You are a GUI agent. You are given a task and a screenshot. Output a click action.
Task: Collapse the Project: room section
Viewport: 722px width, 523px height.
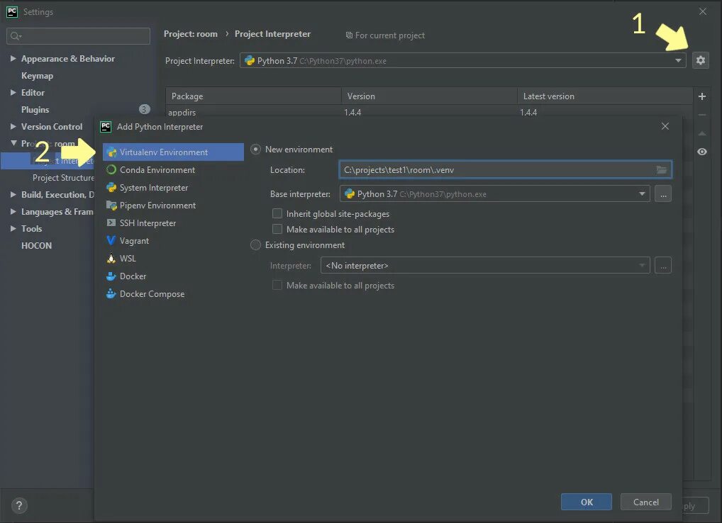click(13, 144)
